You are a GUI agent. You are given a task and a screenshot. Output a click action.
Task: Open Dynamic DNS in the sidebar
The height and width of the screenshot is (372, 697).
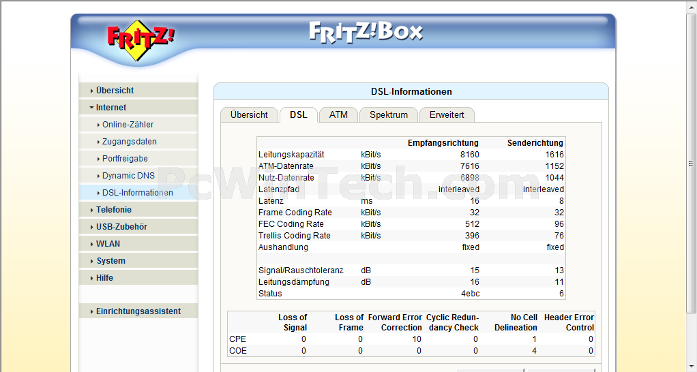138,175
